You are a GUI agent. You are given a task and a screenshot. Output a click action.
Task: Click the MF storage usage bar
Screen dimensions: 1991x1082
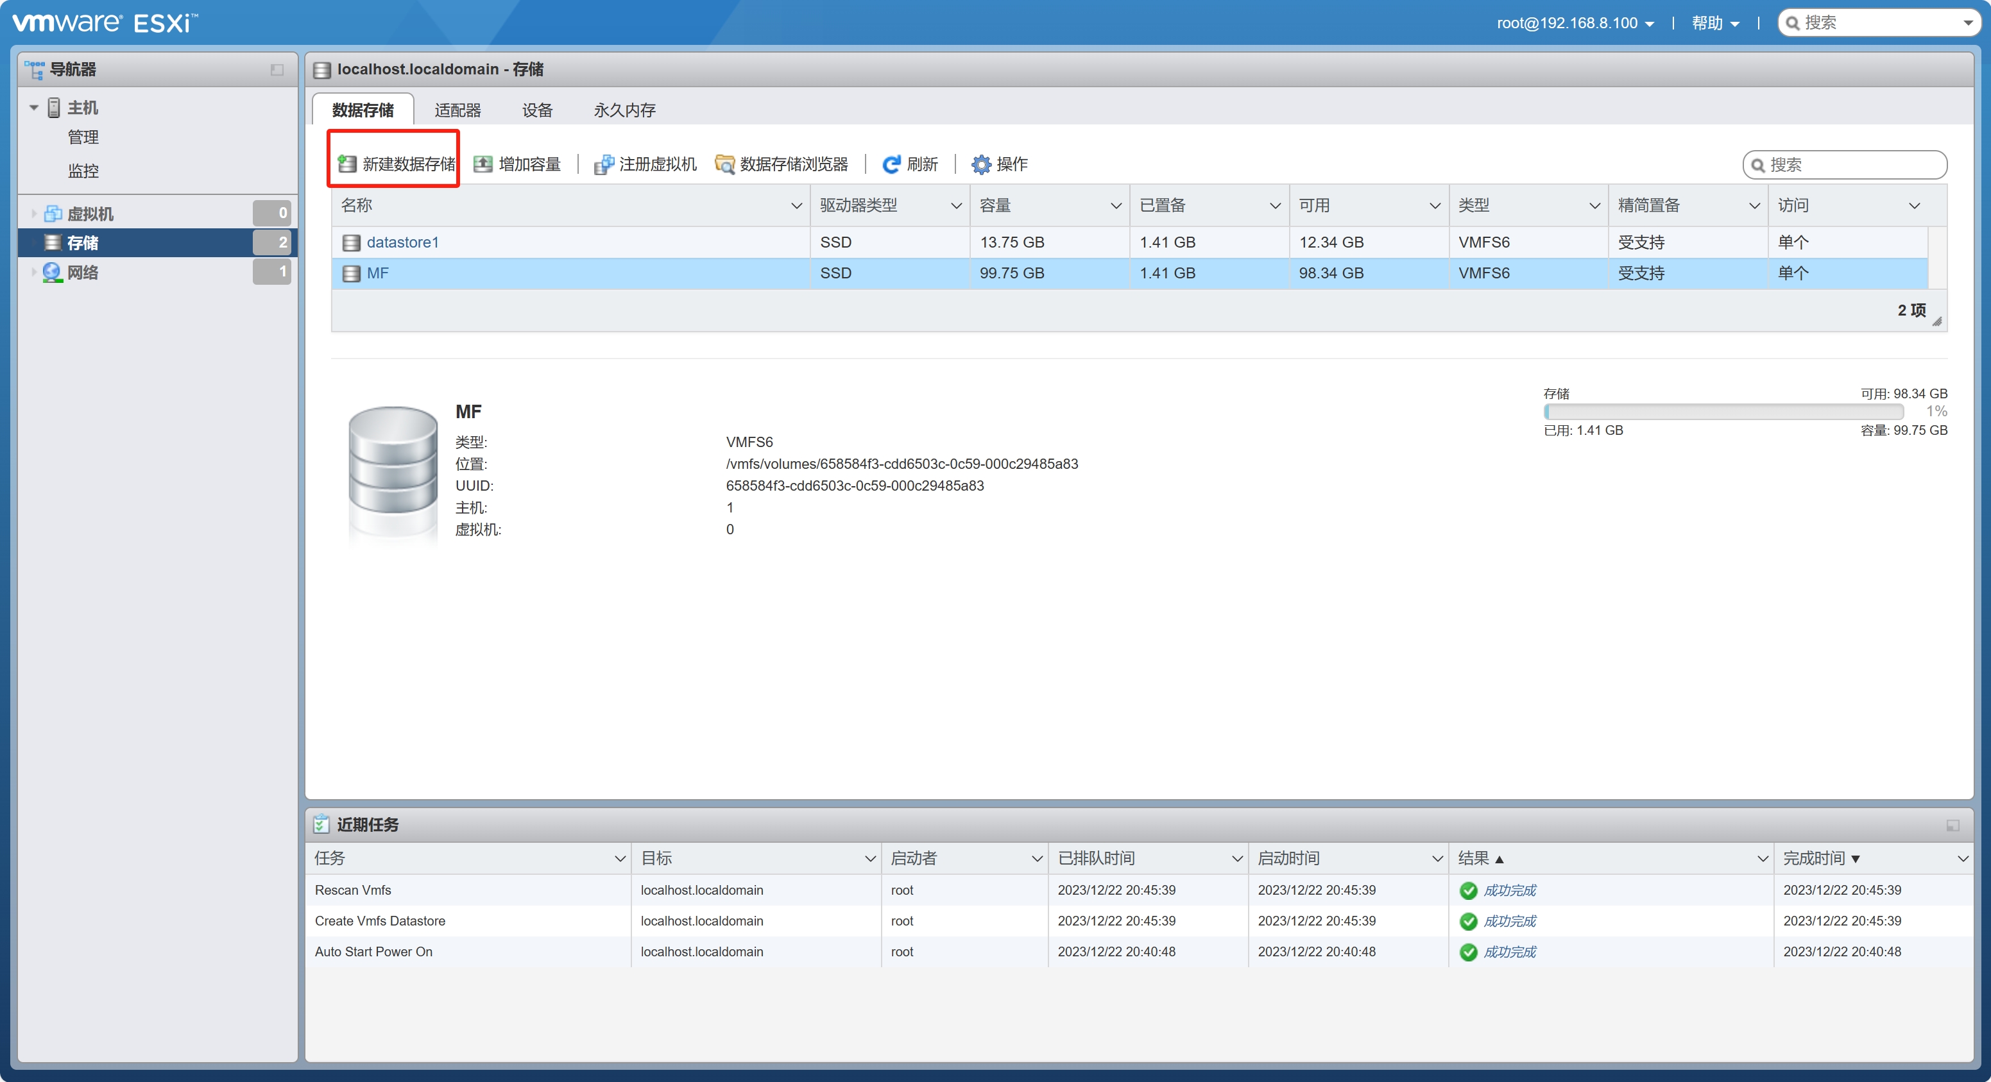tap(1723, 411)
